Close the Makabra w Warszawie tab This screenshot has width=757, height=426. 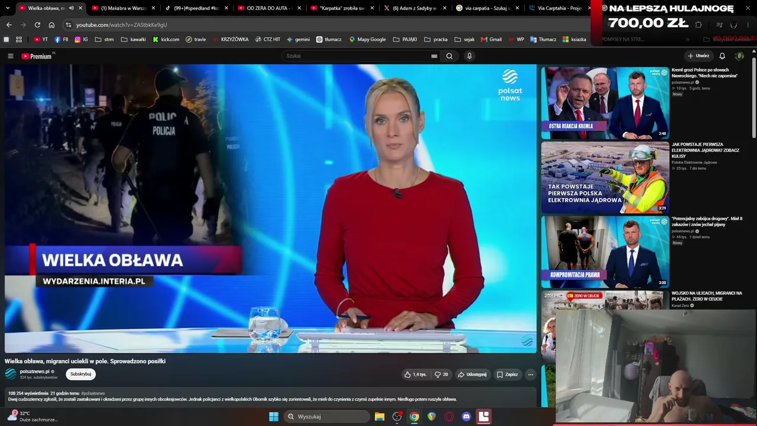click(x=153, y=8)
